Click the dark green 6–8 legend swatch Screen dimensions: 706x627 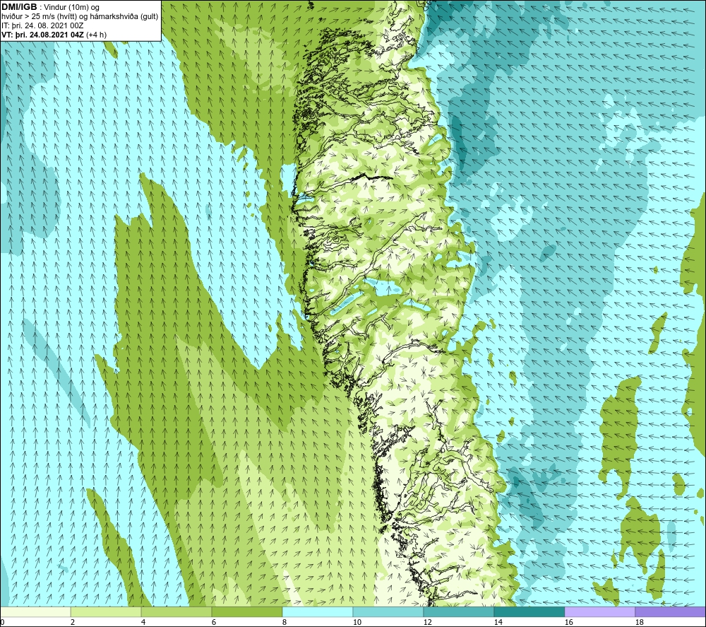tap(246, 611)
